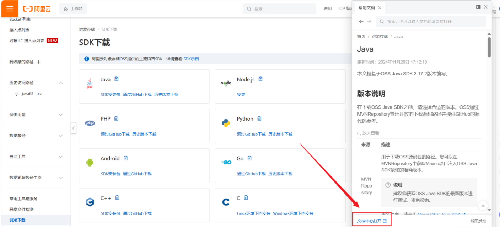Image resolution: width=500 pixels, height=227 pixels.
Task: Click PHP 通过GitHub下载 link
Action: (115, 134)
